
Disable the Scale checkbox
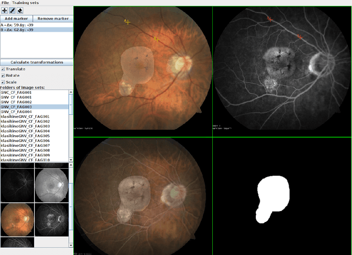(3, 82)
